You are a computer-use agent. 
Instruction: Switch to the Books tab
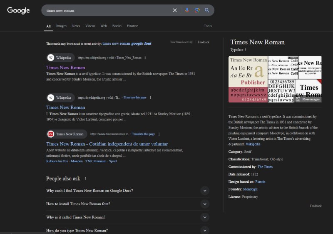click(x=117, y=26)
